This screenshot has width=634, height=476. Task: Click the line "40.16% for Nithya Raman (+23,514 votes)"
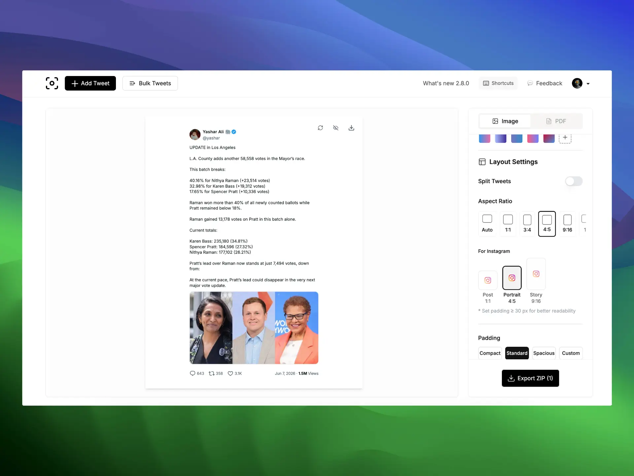coord(230,180)
